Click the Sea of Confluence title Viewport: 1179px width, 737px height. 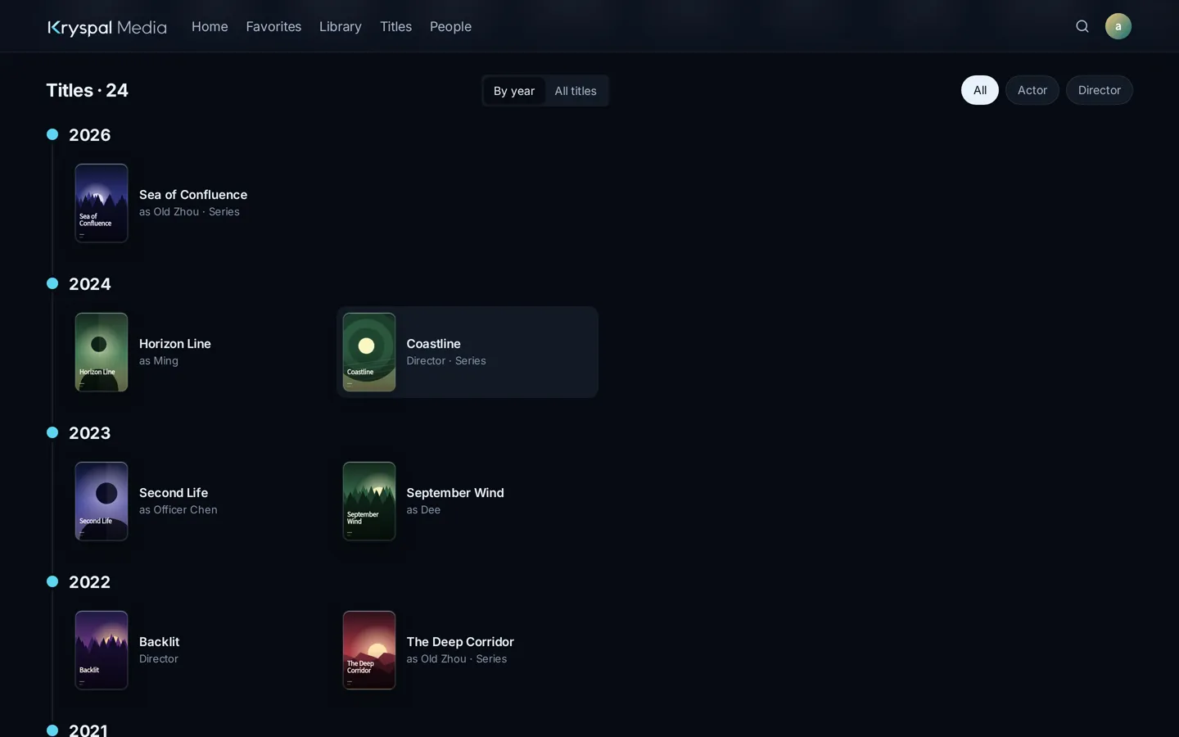click(193, 195)
